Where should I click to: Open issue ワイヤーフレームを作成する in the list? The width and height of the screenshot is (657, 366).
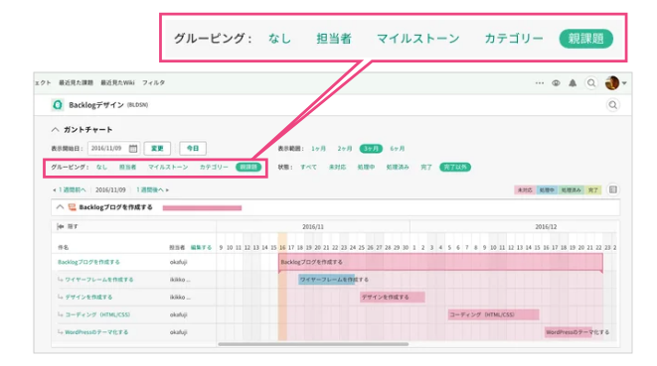click(98, 280)
